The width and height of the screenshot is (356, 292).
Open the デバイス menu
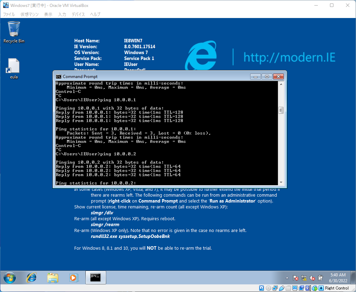78,14
